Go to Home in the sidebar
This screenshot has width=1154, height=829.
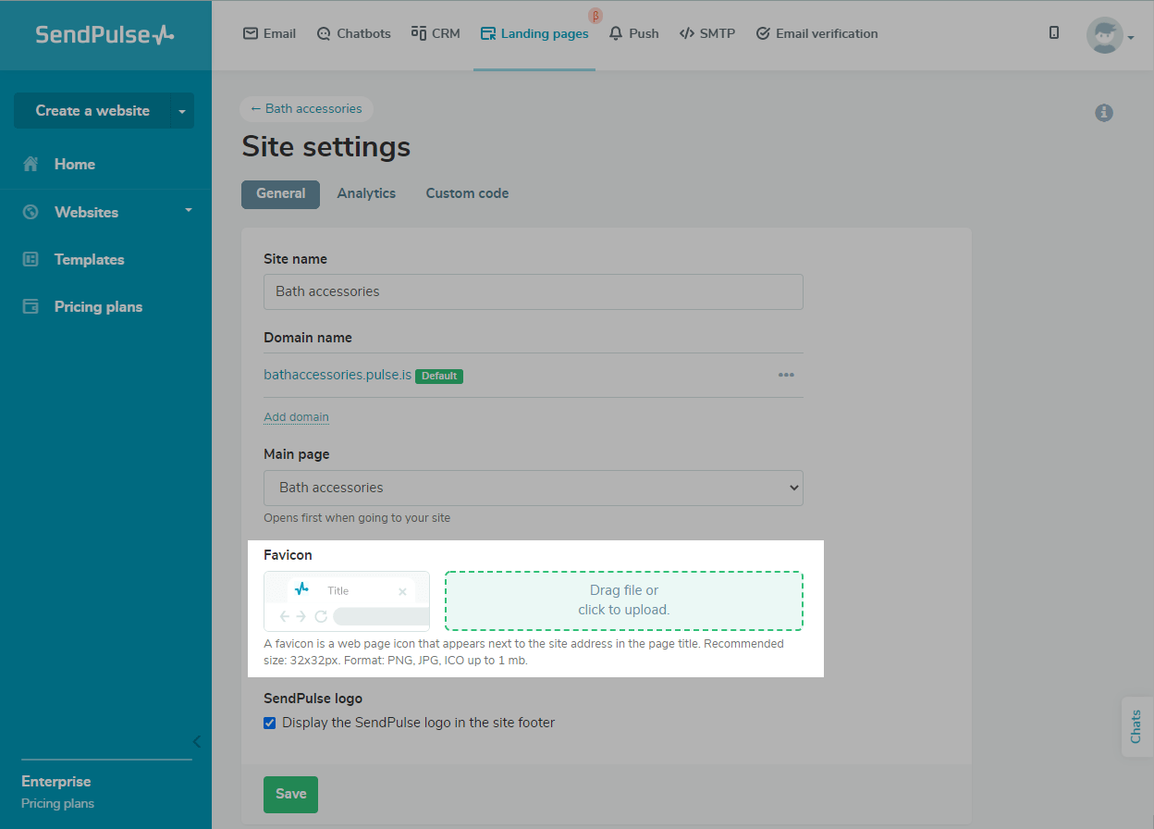(75, 164)
